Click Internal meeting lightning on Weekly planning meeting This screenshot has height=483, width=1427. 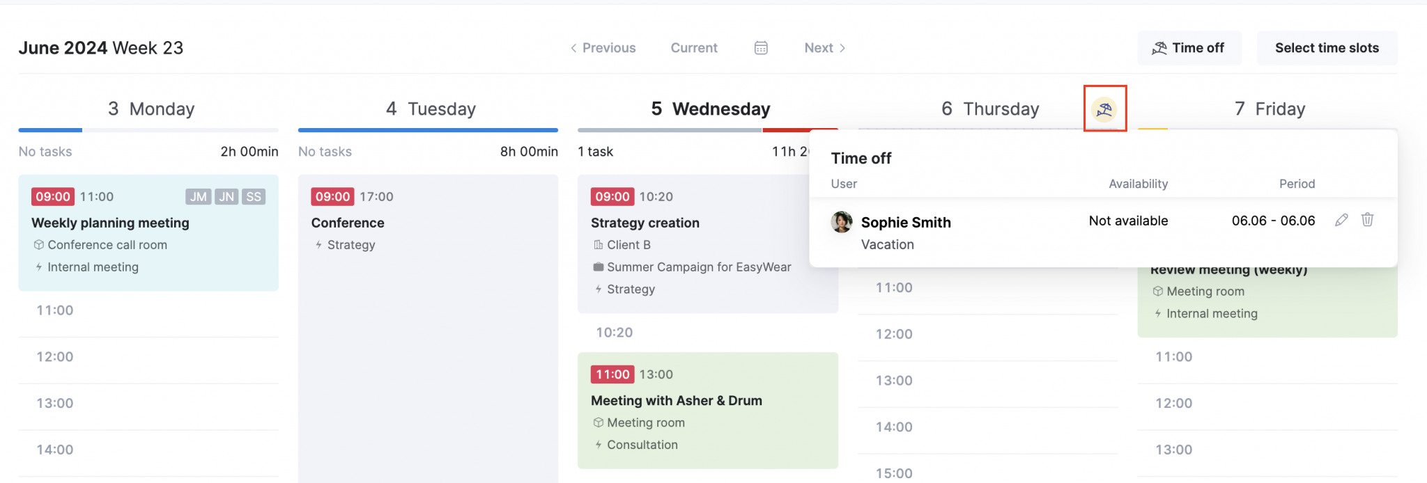pyautogui.click(x=38, y=267)
